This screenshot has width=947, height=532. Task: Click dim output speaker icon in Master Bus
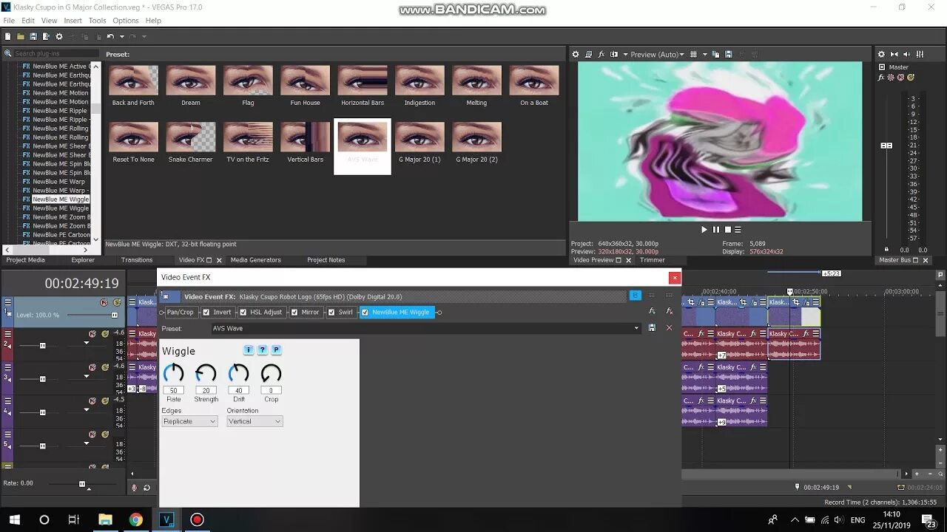pyautogui.click(x=907, y=54)
